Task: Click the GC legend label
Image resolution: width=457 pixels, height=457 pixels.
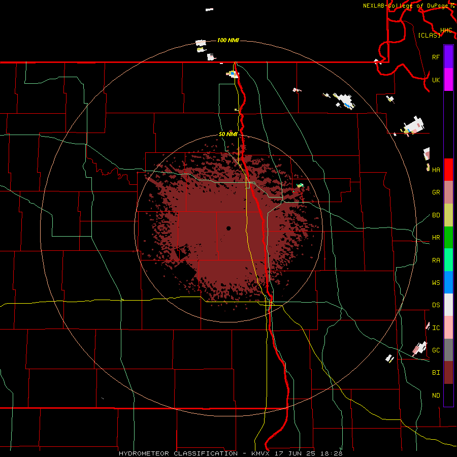Action: click(x=436, y=350)
